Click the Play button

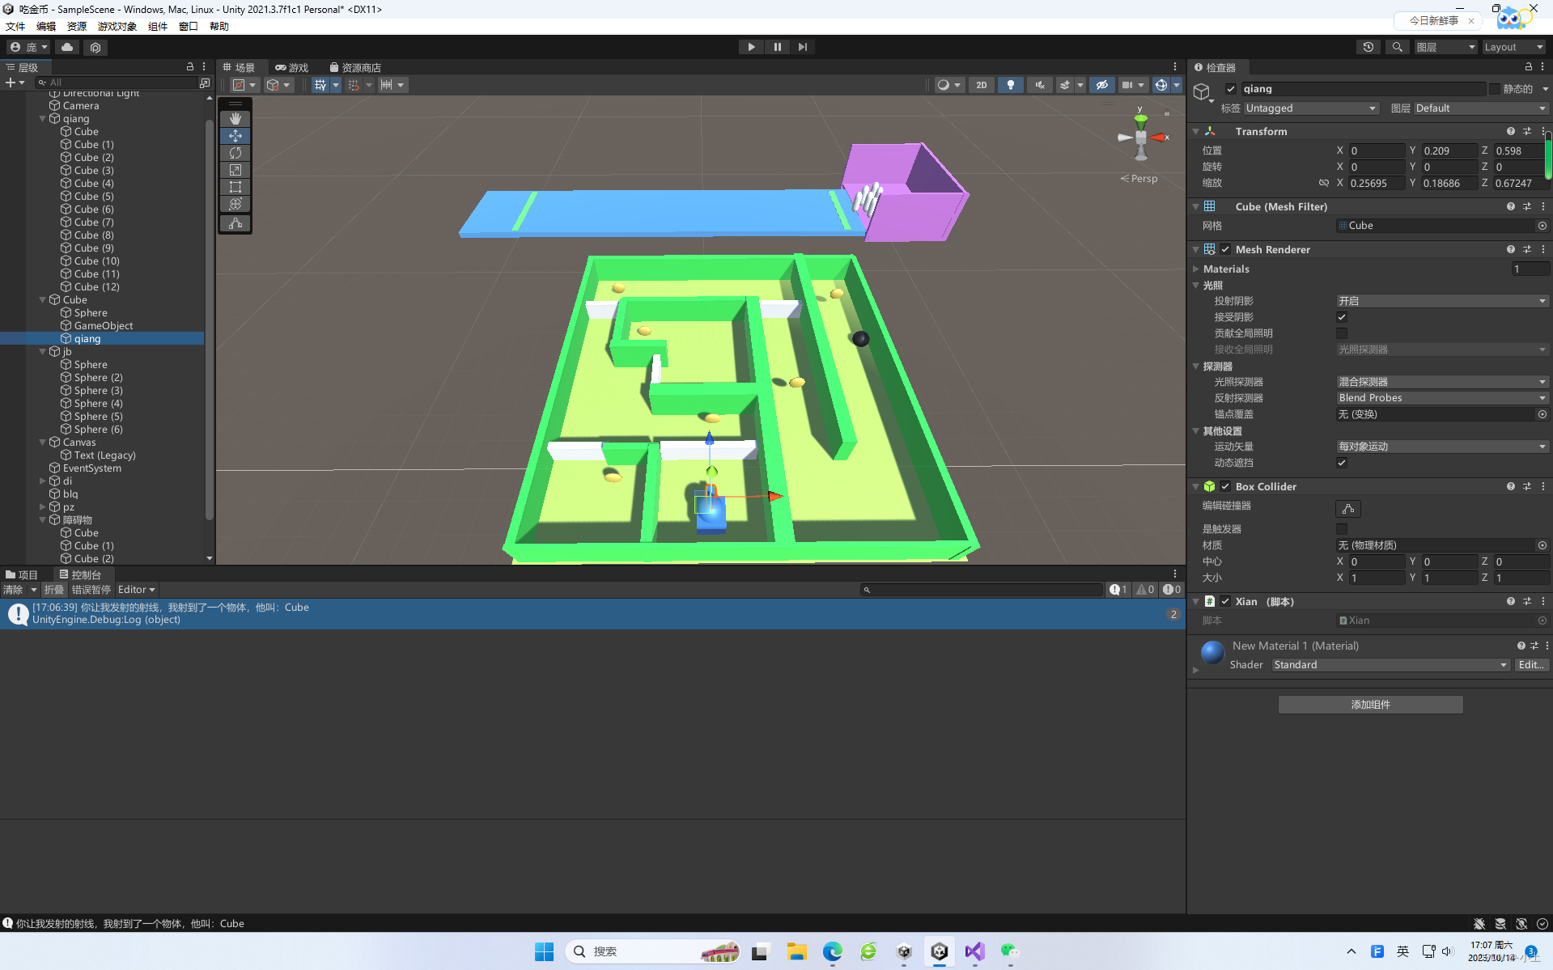pos(752,47)
